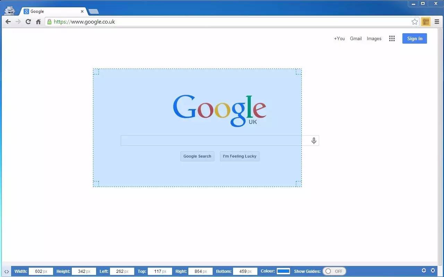Close the Google tab
The image size is (444, 277).
tap(82, 11)
